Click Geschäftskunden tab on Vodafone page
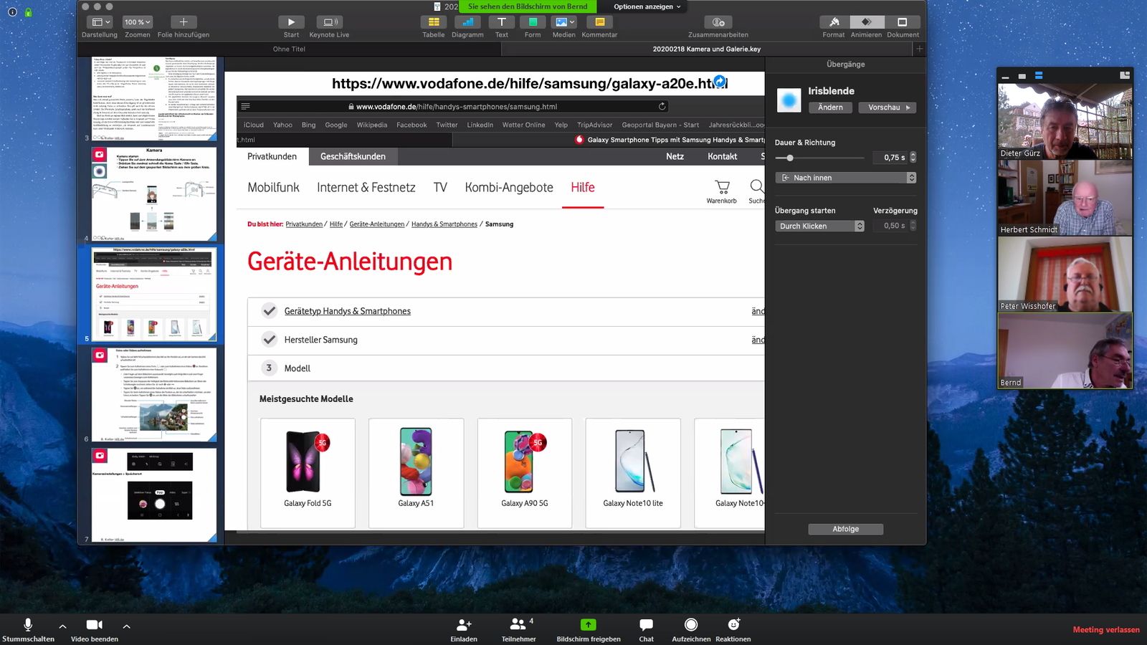This screenshot has width=1147, height=645. coord(353,156)
